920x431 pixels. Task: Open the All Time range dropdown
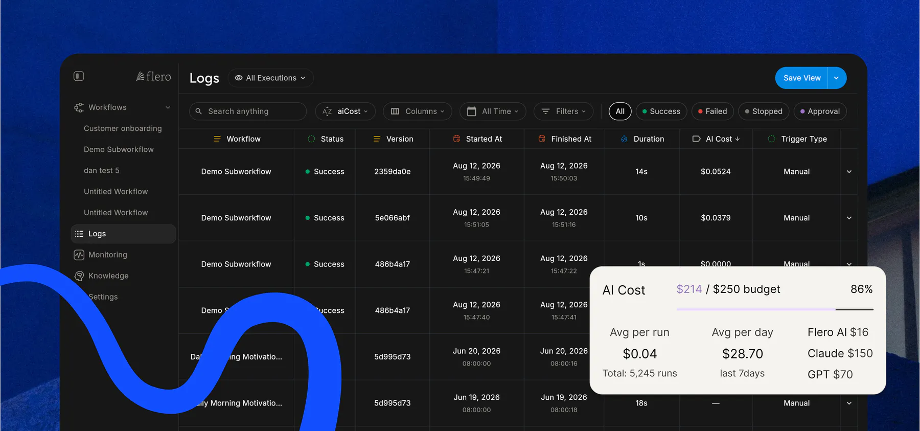493,111
